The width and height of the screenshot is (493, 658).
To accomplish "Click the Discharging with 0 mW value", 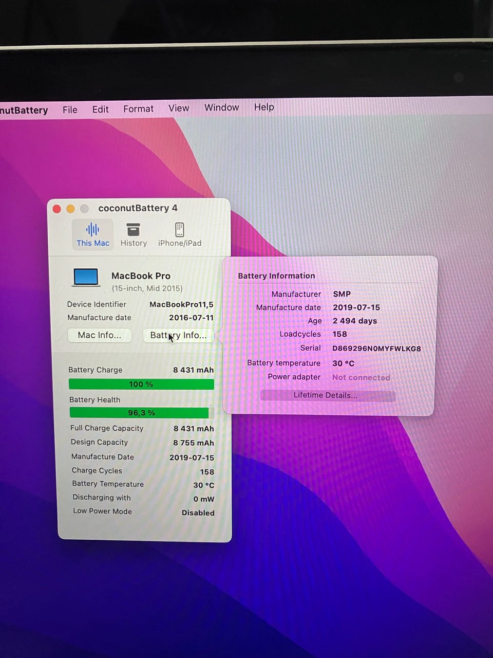I will point(204,499).
